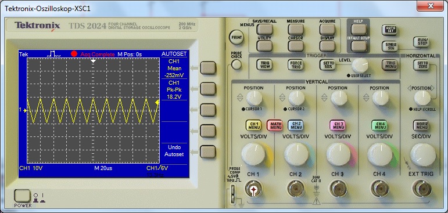Toggle the yellow CH 1 MENU button
Screen dimensions: 448x213
253,125
